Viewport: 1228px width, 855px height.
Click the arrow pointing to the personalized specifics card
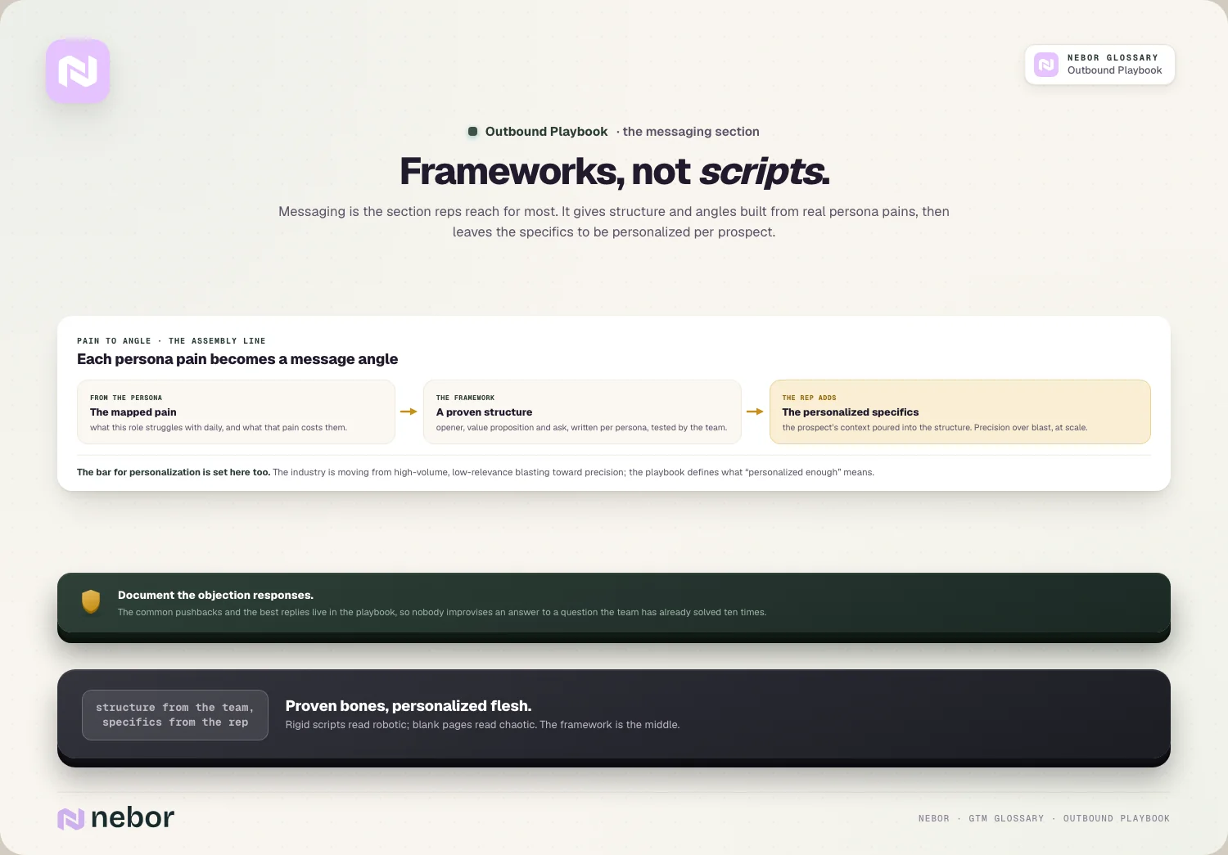point(755,412)
